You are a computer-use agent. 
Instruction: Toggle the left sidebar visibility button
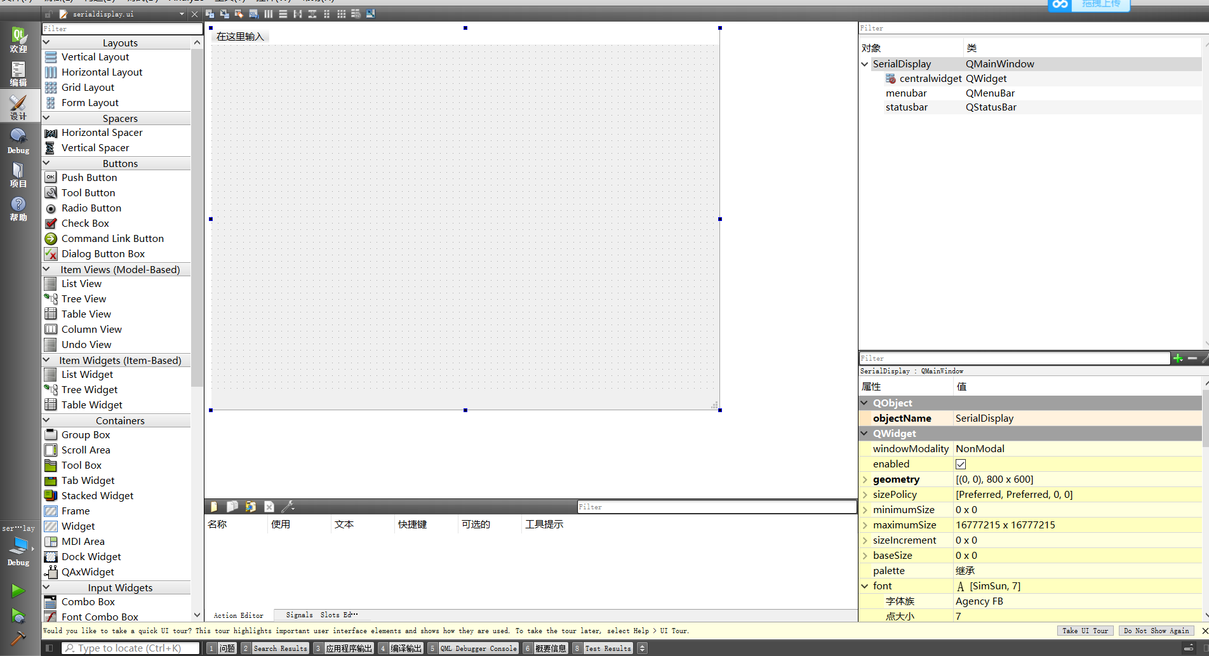50,648
